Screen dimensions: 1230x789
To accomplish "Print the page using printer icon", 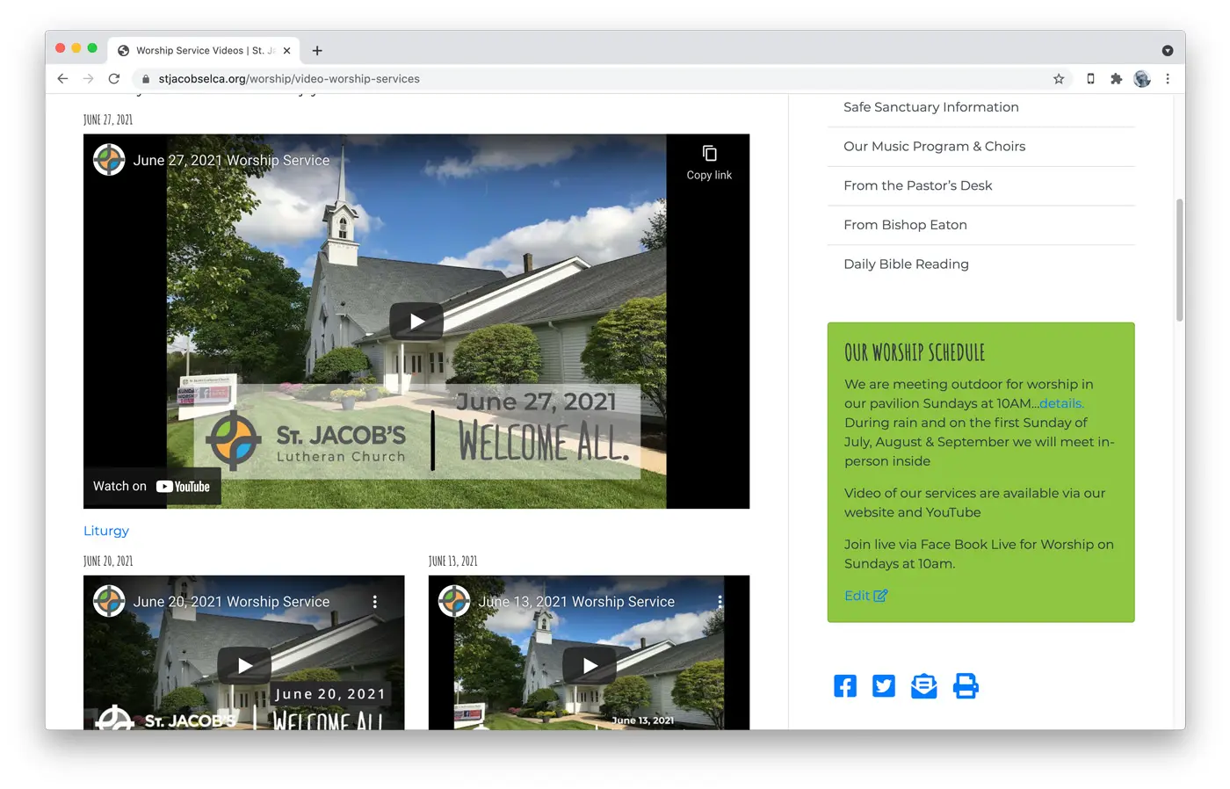I will [966, 686].
